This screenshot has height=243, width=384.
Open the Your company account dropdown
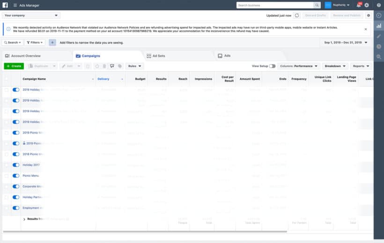(x=31, y=15)
